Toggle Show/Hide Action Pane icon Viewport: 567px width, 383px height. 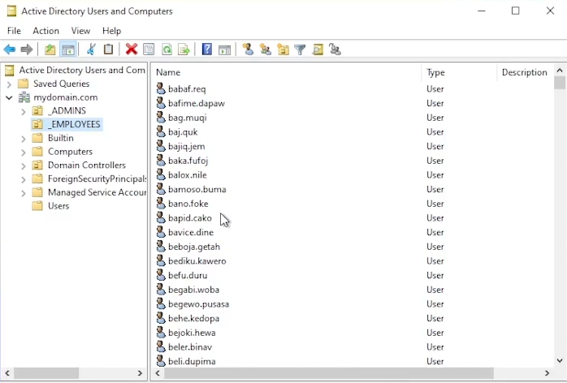tap(224, 49)
